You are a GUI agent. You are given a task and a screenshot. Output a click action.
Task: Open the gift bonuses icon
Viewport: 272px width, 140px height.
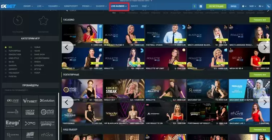pos(201,6)
